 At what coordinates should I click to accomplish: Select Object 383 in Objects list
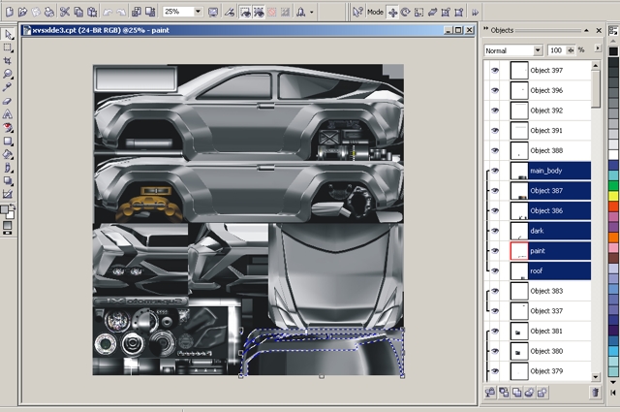click(x=545, y=291)
